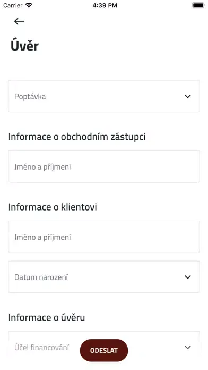208x370 pixels.
Task: Click the chevron icon in Poptávka field
Action: pos(187,96)
